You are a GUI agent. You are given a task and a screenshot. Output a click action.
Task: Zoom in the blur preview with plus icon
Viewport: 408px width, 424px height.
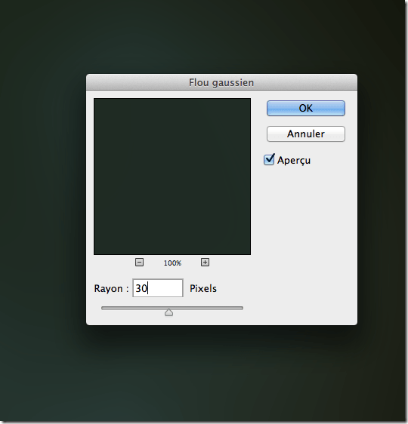click(205, 262)
